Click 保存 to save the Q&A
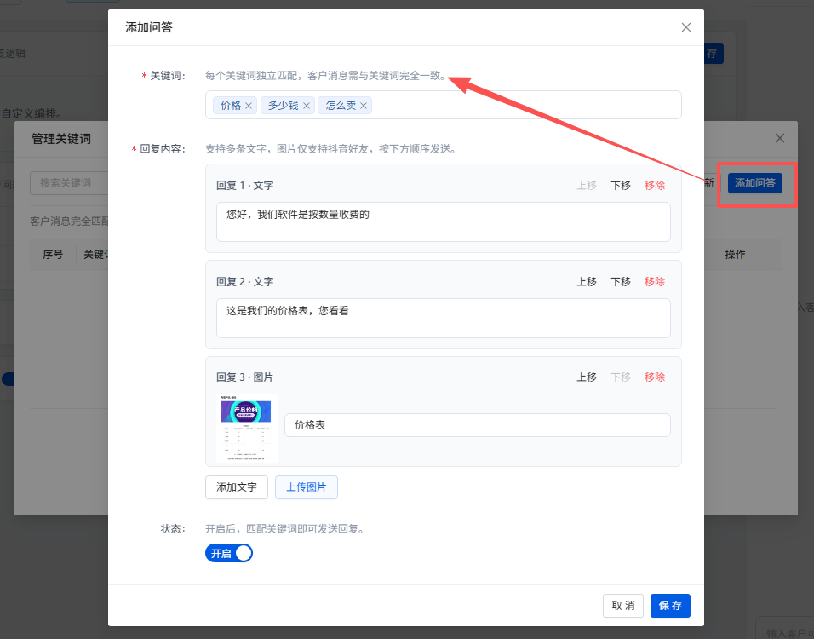 pyautogui.click(x=670, y=606)
